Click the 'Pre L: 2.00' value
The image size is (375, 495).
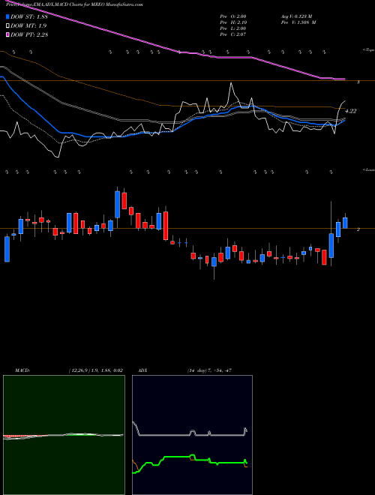click(233, 28)
